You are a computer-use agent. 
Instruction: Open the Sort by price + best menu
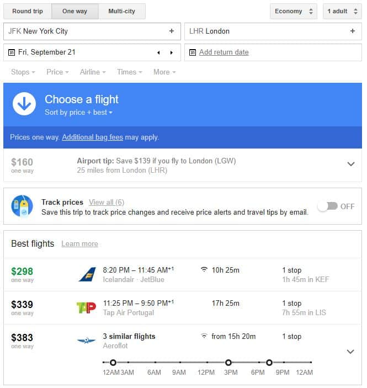point(79,113)
